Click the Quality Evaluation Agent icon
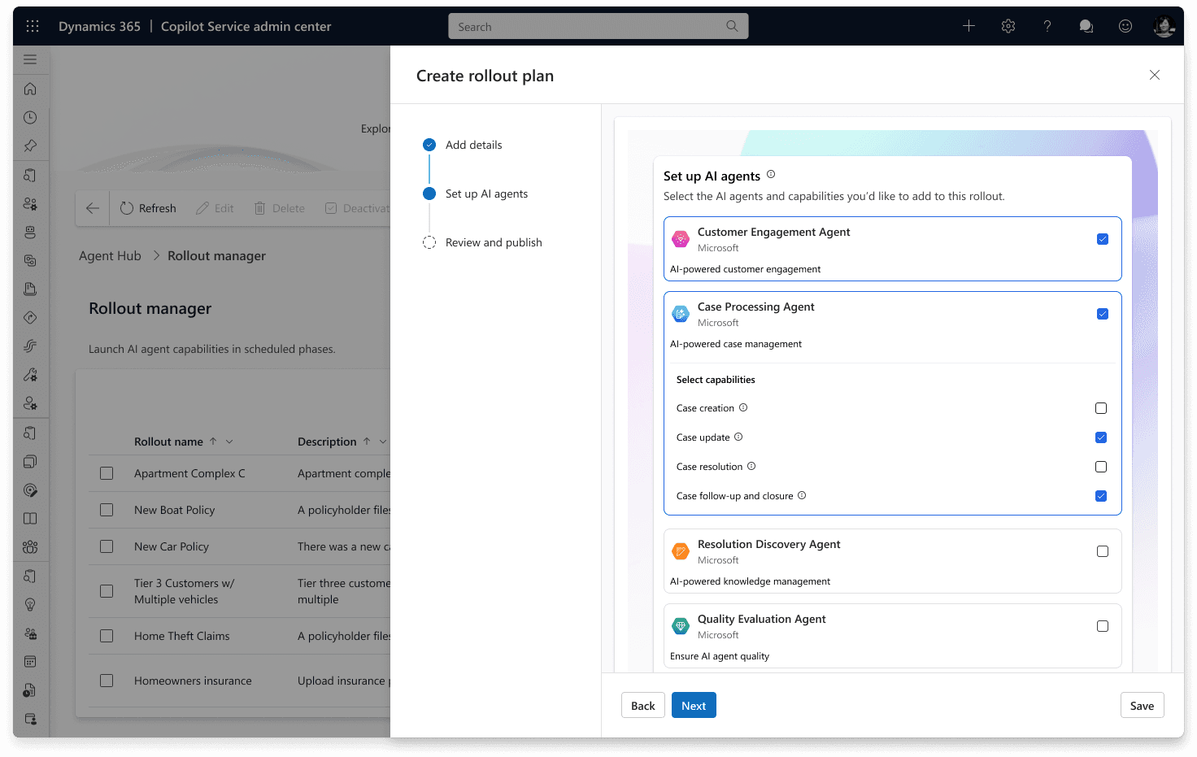This screenshot has width=1197, height=757. [681, 626]
